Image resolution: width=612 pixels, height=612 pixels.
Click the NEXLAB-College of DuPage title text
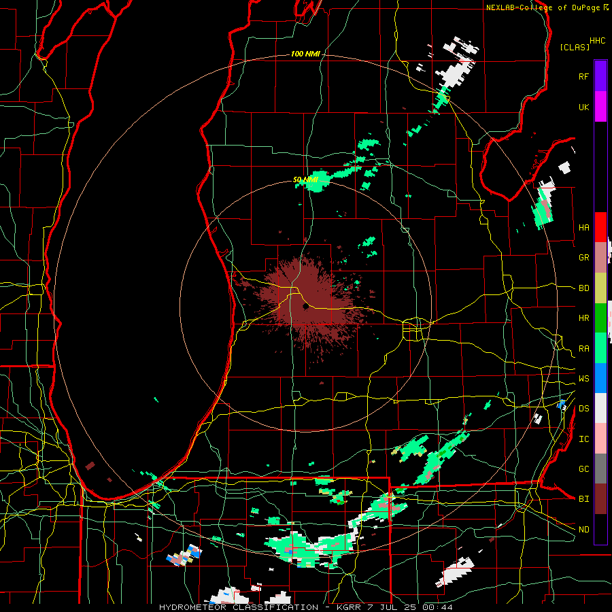[x=543, y=7]
